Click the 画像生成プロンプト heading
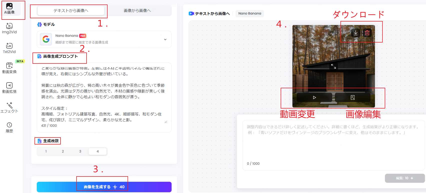Image resolution: width=426 pixels, height=193 pixels. pos(61,56)
